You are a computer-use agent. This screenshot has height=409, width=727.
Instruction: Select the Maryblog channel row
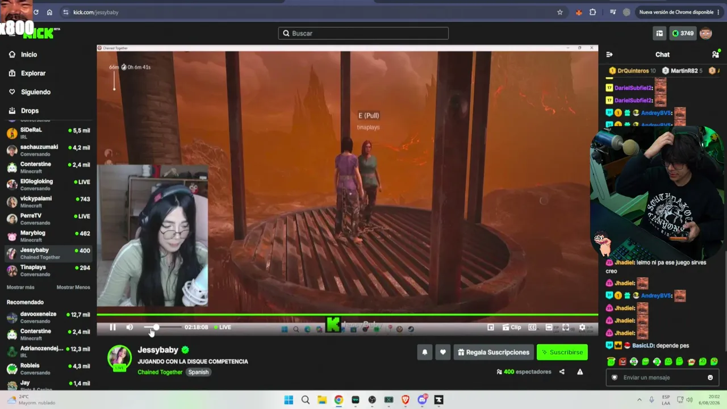tap(48, 236)
